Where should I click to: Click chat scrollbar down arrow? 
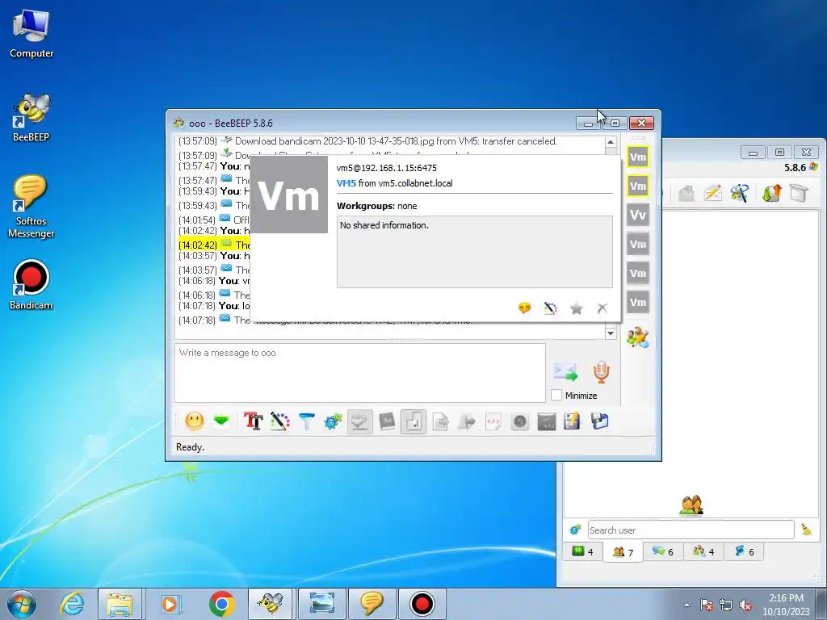(611, 333)
